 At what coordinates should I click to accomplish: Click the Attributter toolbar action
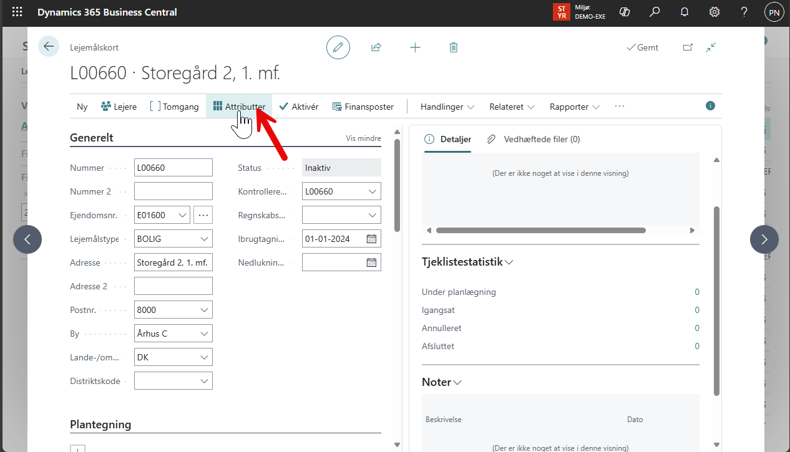click(x=239, y=107)
